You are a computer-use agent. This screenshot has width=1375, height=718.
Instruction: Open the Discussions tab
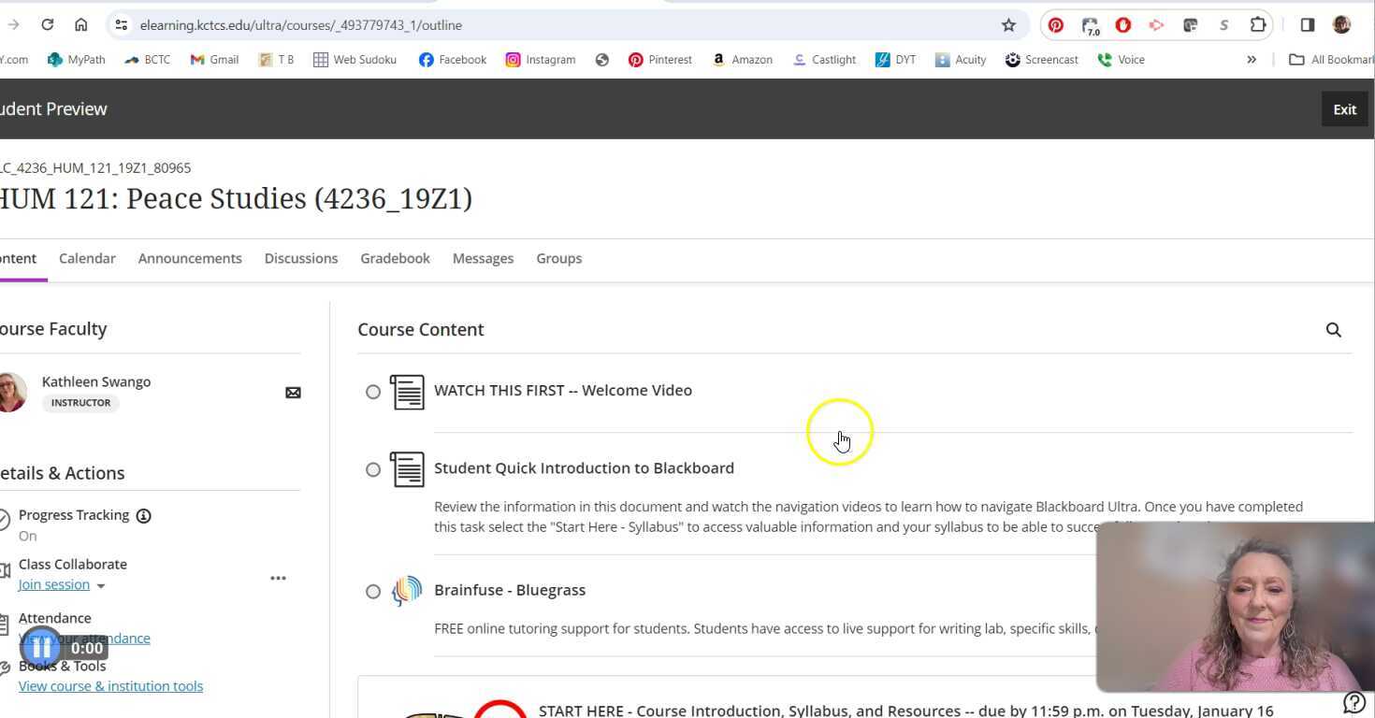[x=300, y=259]
